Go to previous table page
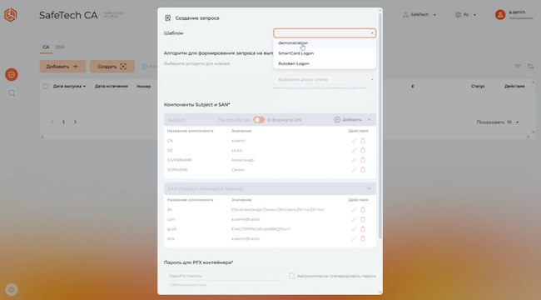 click(x=52, y=122)
